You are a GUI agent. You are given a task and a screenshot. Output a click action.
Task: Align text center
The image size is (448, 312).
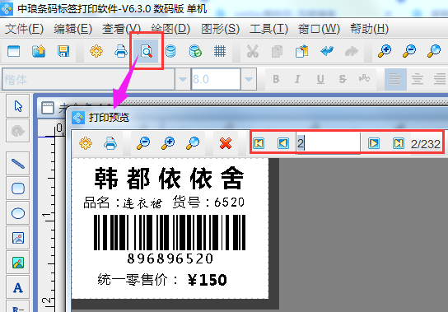pos(418,79)
